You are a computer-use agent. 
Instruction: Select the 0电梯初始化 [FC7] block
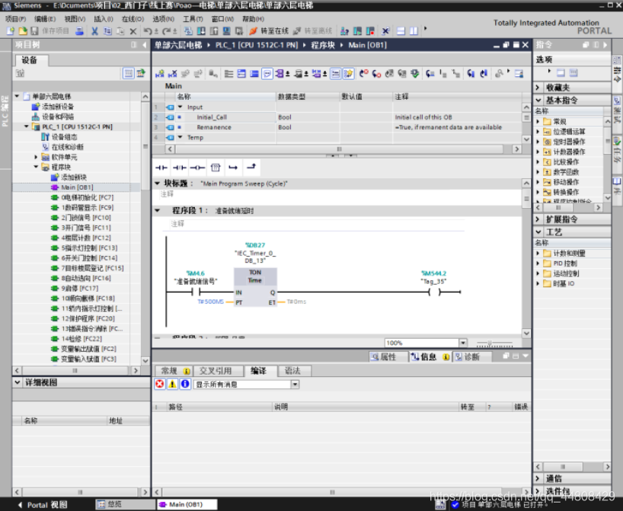(87, 197)
